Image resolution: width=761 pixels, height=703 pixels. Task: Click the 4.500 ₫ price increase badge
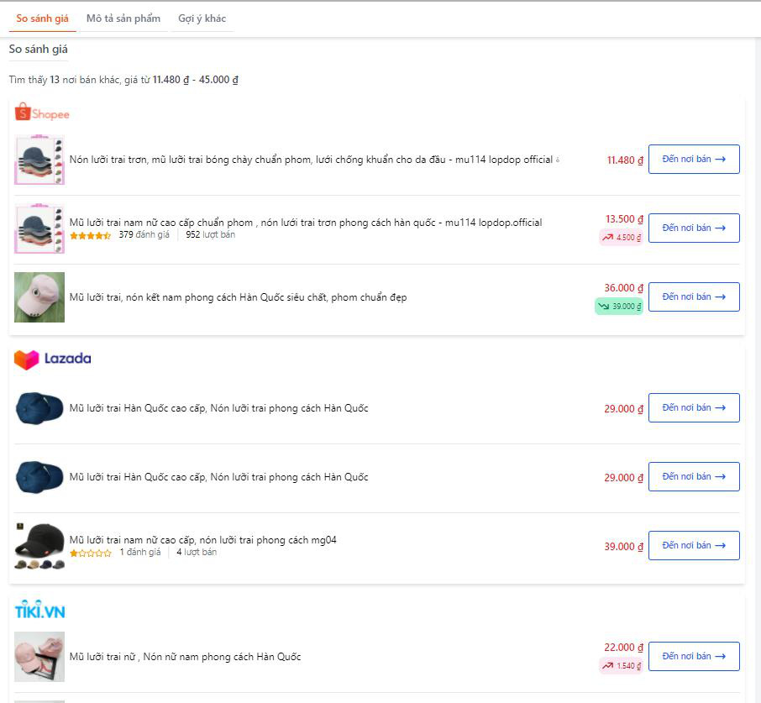point(621,238)
